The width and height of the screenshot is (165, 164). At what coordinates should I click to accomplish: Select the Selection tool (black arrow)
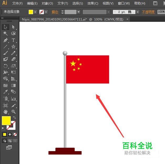point(6,27)
